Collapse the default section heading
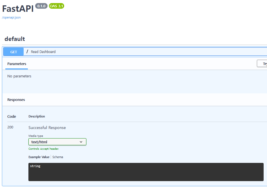Image resolution: width=267 pixels, height=187 pixels. 15,39
